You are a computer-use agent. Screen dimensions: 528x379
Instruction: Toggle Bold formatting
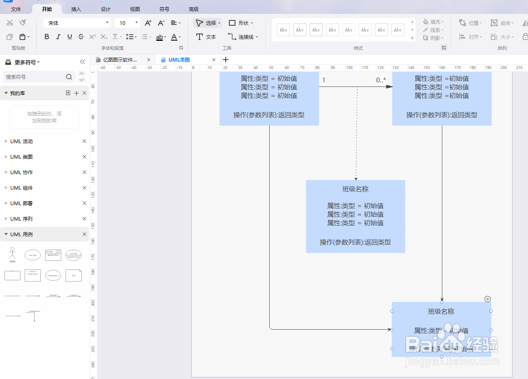tap(47, 37)
